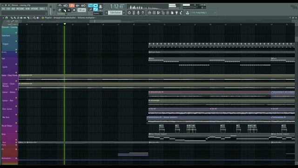Select the playlist zoom magnifier tool

coord(34,18)
